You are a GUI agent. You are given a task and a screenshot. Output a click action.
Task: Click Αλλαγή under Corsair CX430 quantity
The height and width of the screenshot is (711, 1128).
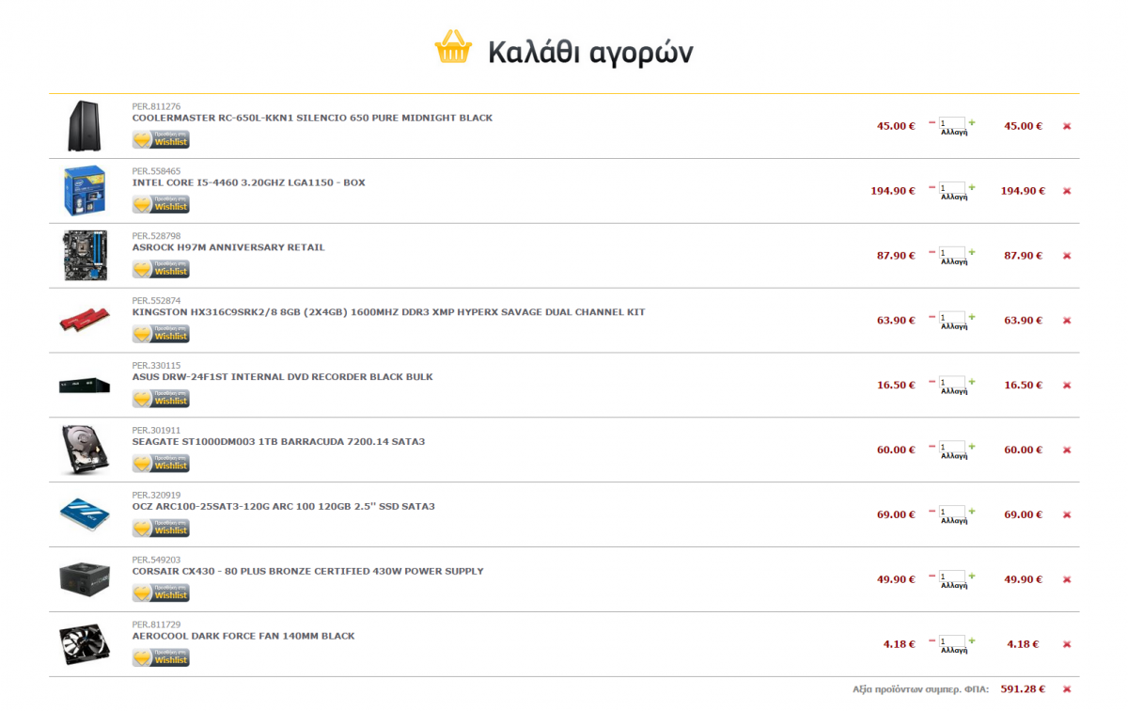tap(954, 587)
